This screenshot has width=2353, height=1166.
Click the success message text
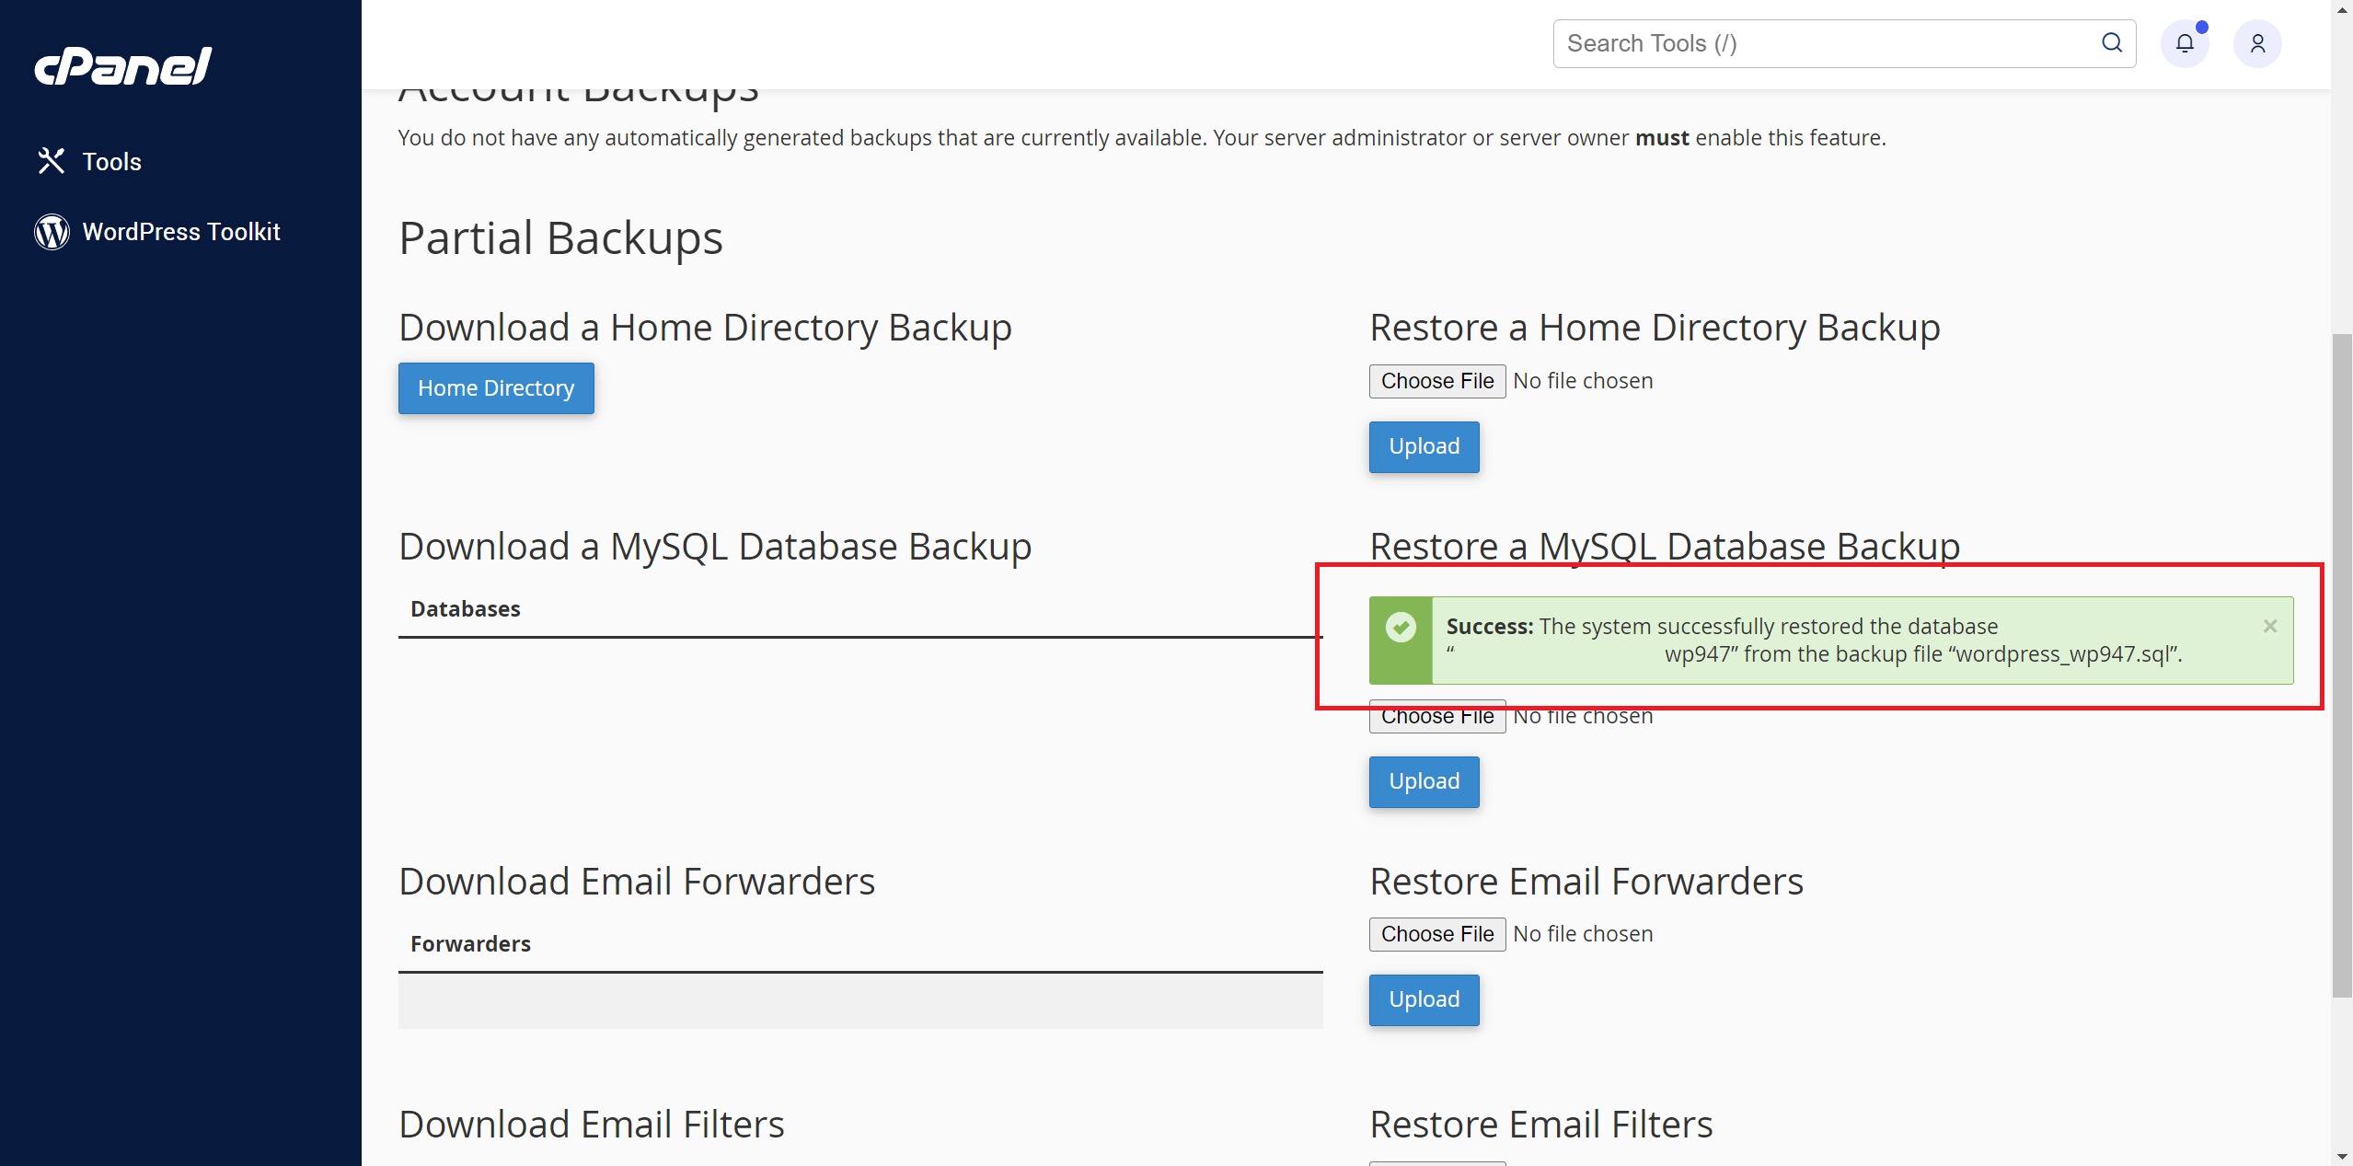1814,641
